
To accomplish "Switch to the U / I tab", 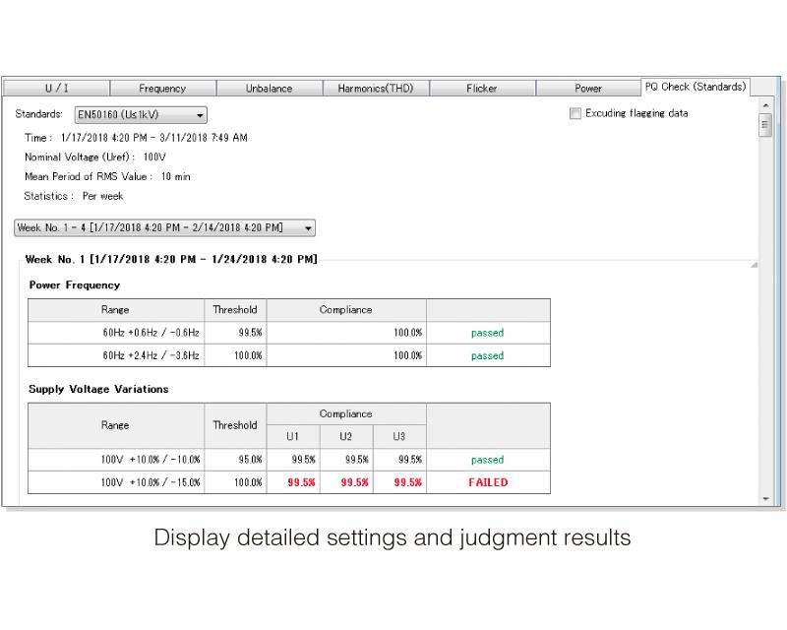I will pos(56,88).
